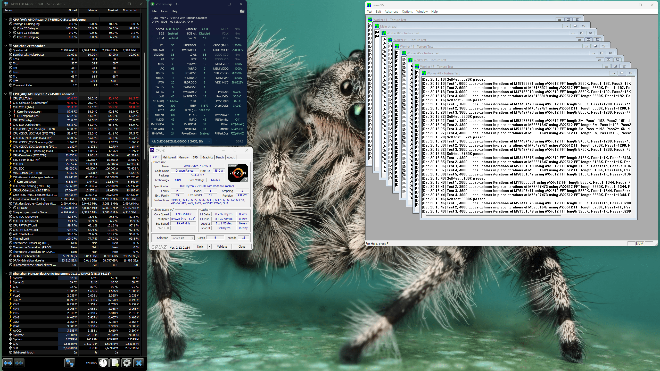This screenshot has height=371, width=660.
Task: Click the ZenTimings app icon in title bar
Action: [153, 4]
